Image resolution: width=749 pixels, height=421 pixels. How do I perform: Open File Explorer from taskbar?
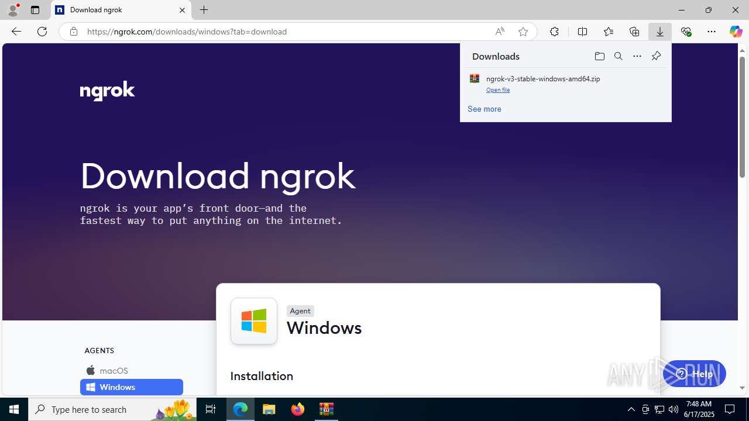click(x=269, y=409)
